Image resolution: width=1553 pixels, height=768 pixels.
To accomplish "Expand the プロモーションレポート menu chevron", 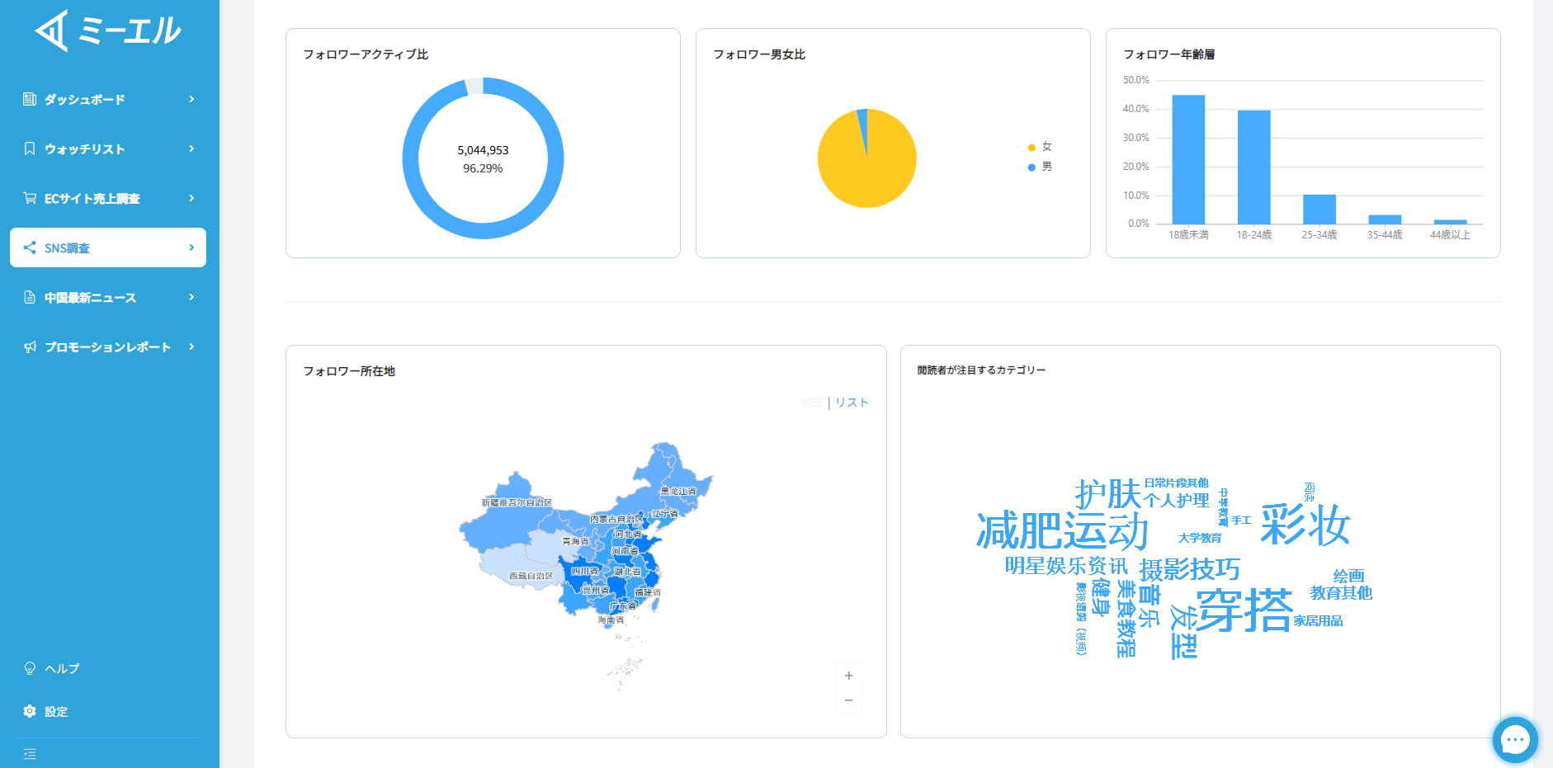I will 191,346.
